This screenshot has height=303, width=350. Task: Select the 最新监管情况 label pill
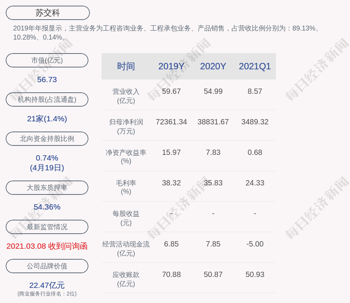[47, 227]
